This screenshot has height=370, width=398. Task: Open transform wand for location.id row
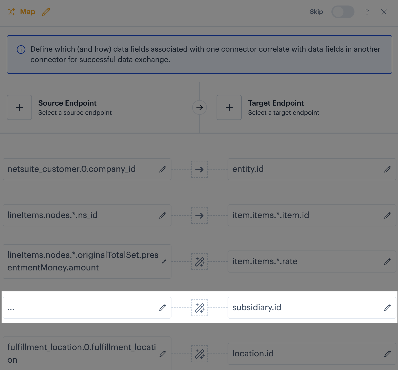coord(200,354)
